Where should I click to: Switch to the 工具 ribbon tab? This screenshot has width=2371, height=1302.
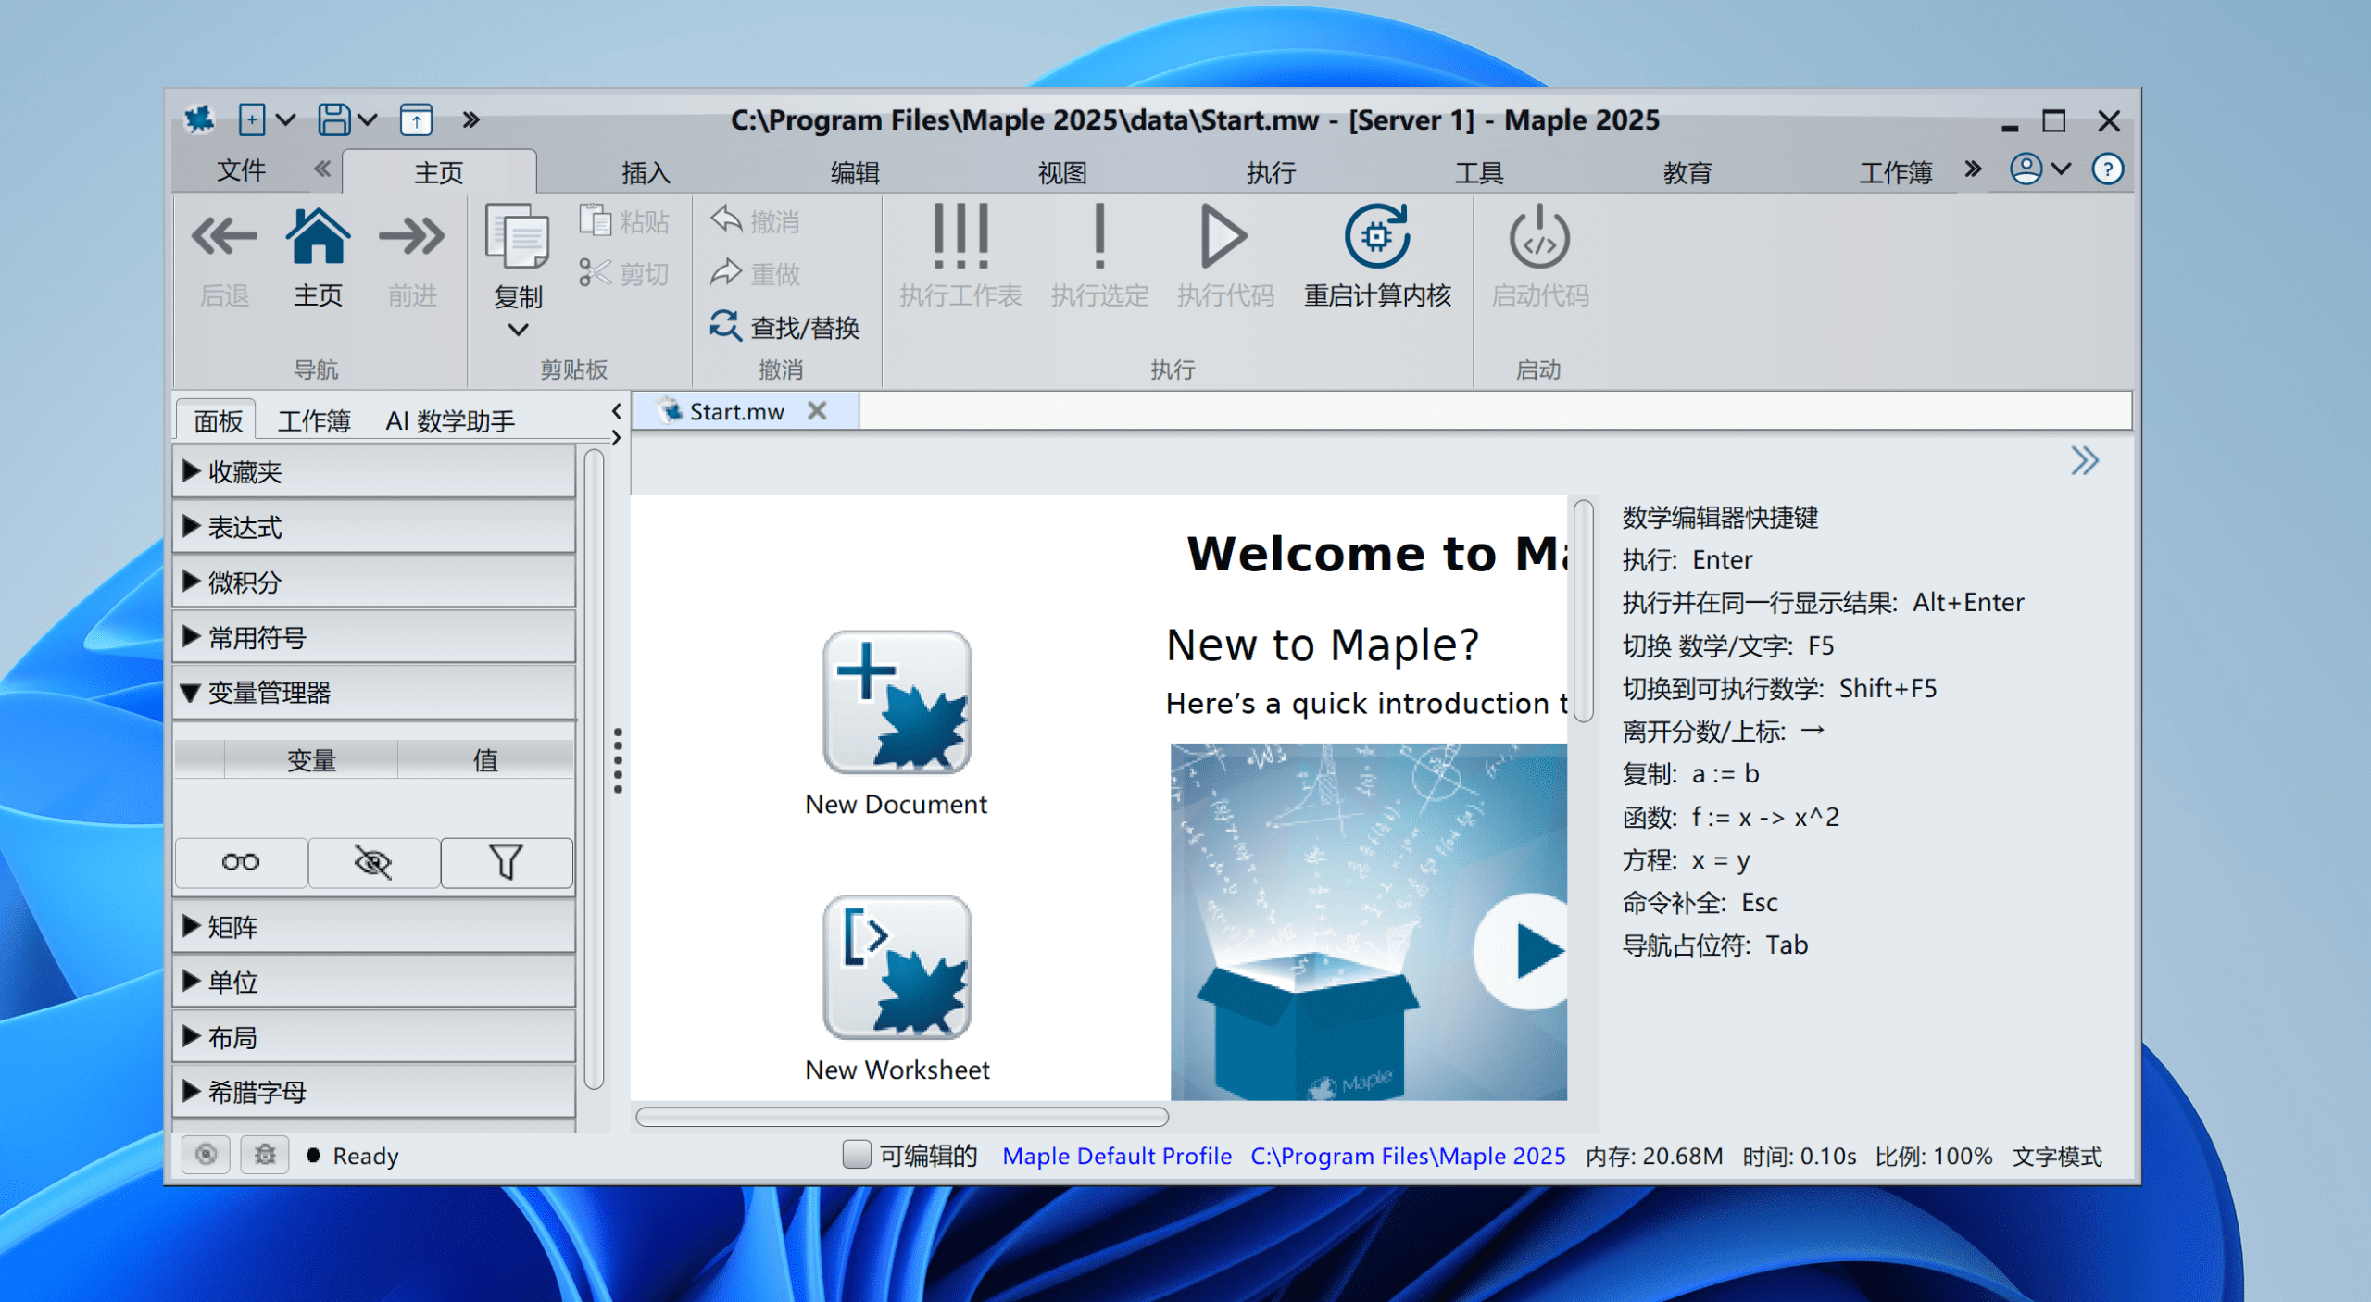click(x=1479, y=172)
